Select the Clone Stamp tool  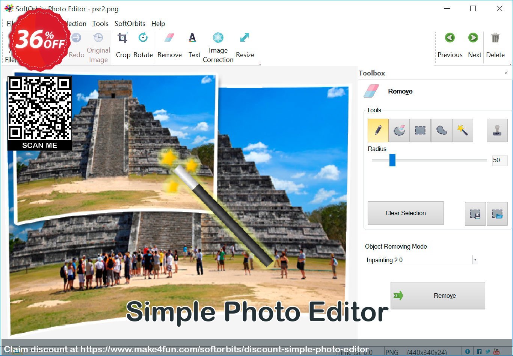pyautogui.click(x=497, y=130)
